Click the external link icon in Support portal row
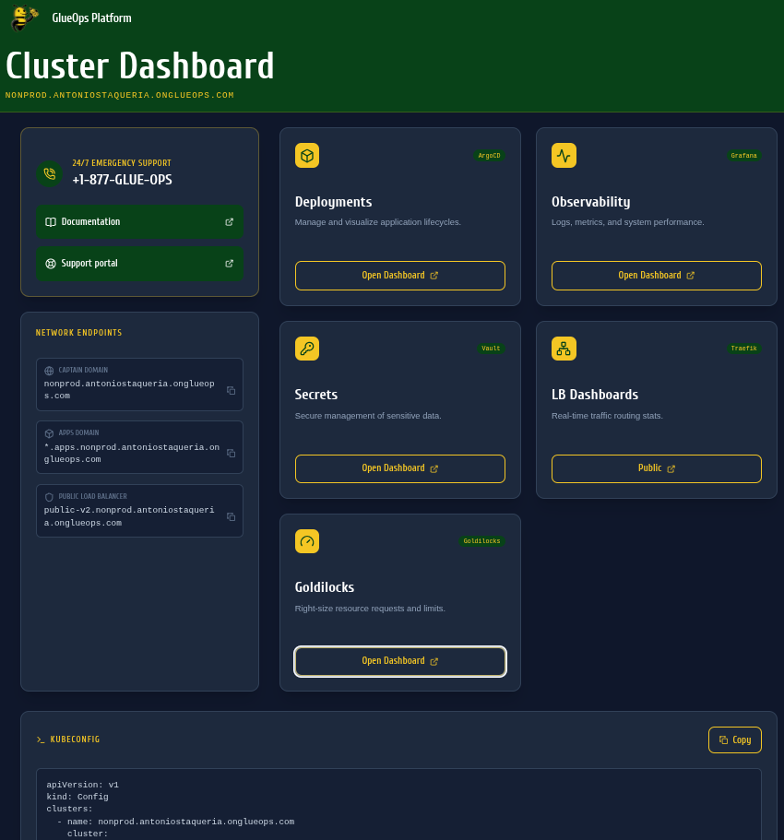Screen dimensions: 784x840 [x=230, y=264]
